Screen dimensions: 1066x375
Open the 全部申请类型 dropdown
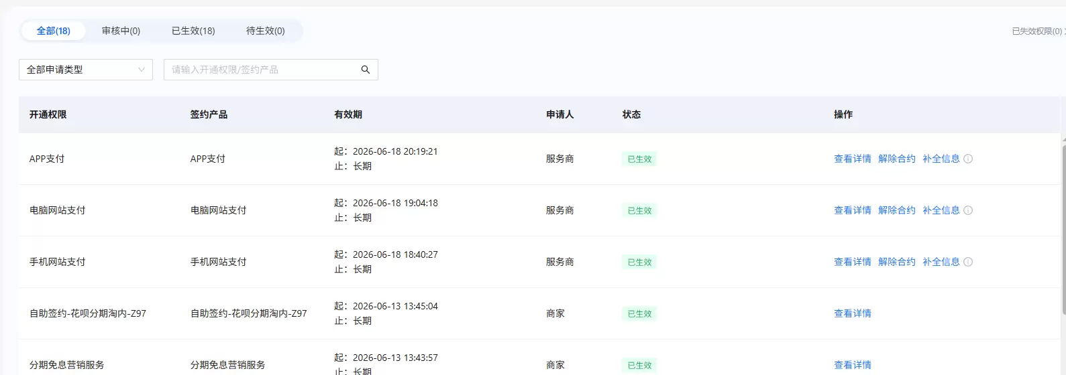coord(86,70)
